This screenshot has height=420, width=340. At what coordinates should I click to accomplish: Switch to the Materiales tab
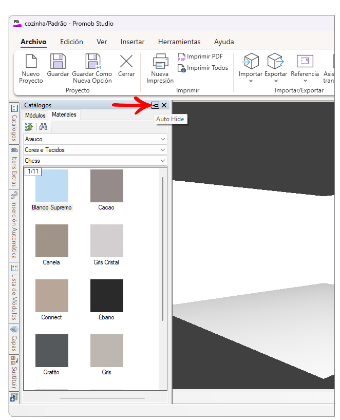[x=64, y=114]
